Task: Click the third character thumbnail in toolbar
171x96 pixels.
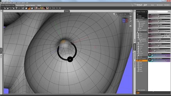Action: coord(42,8)
